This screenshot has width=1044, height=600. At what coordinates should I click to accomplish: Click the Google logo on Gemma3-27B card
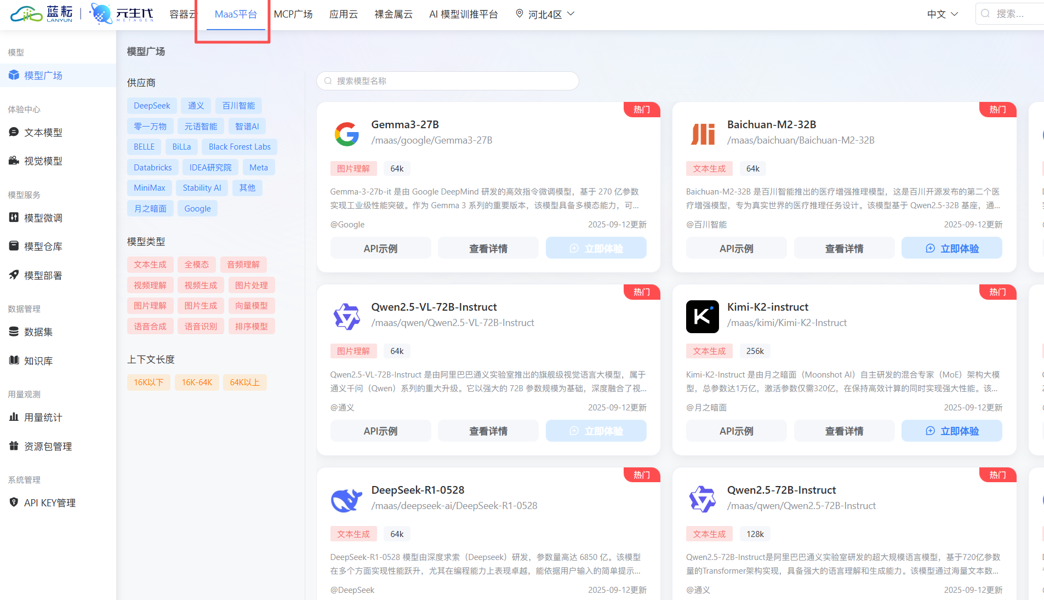click(x=346, y=134)
